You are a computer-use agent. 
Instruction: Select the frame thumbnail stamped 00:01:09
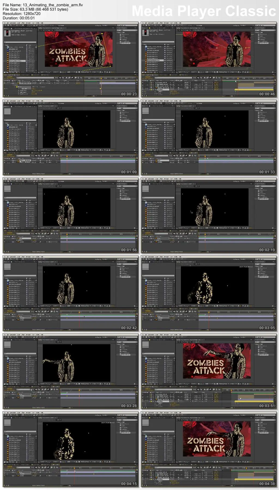pos(71,137)
